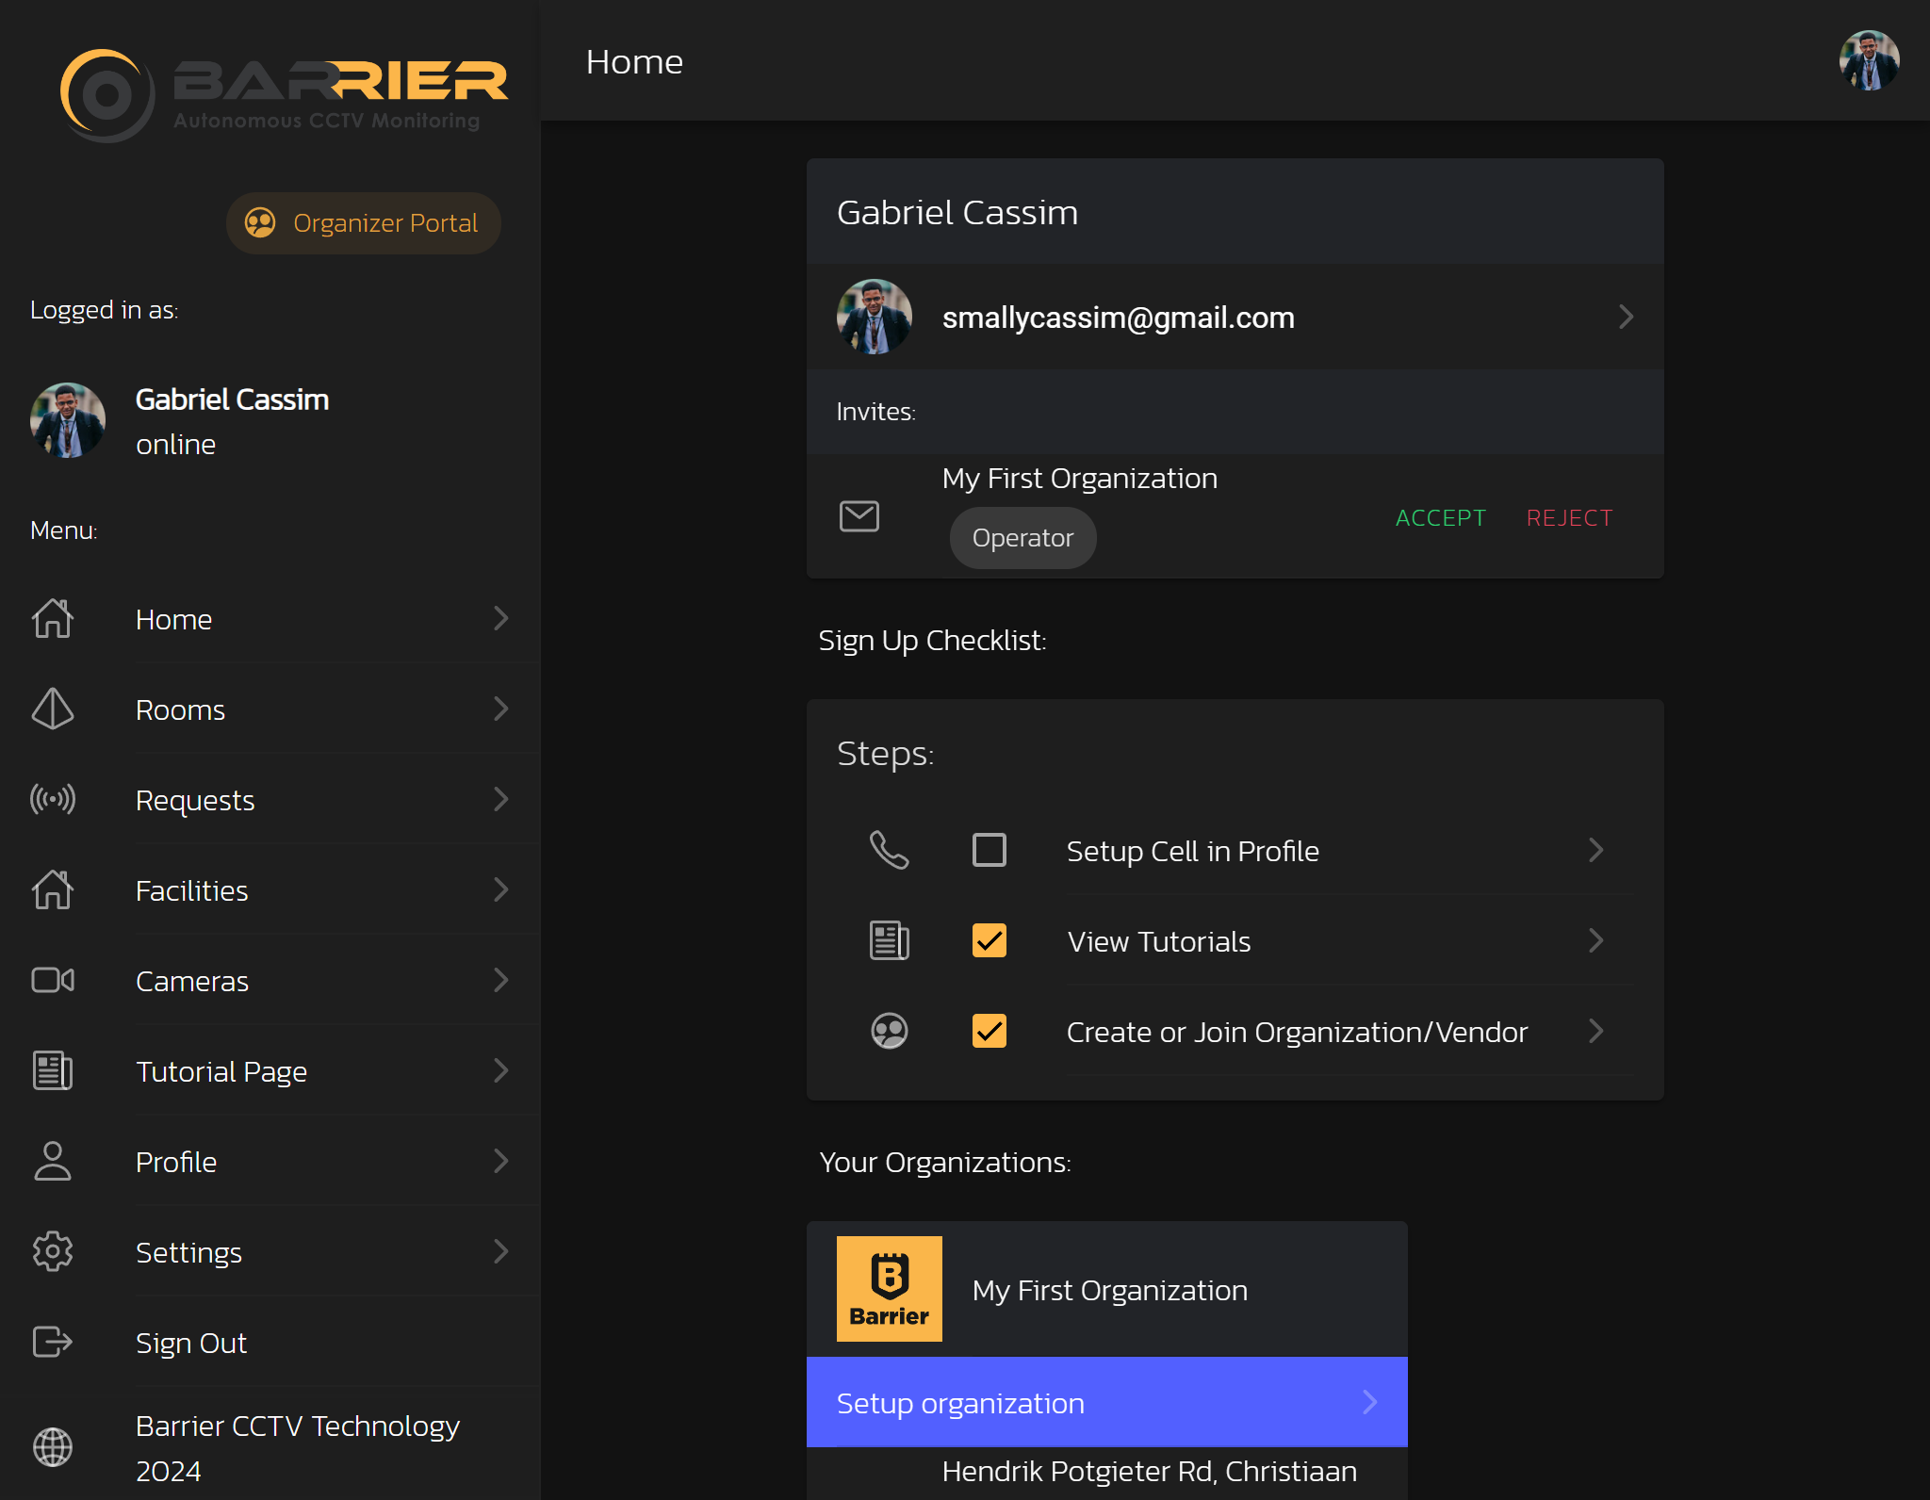This screenshot has height=1500, width=1930.
Task: Click the Barrier organization logo thumbnail
Action: click(889, 1289)
